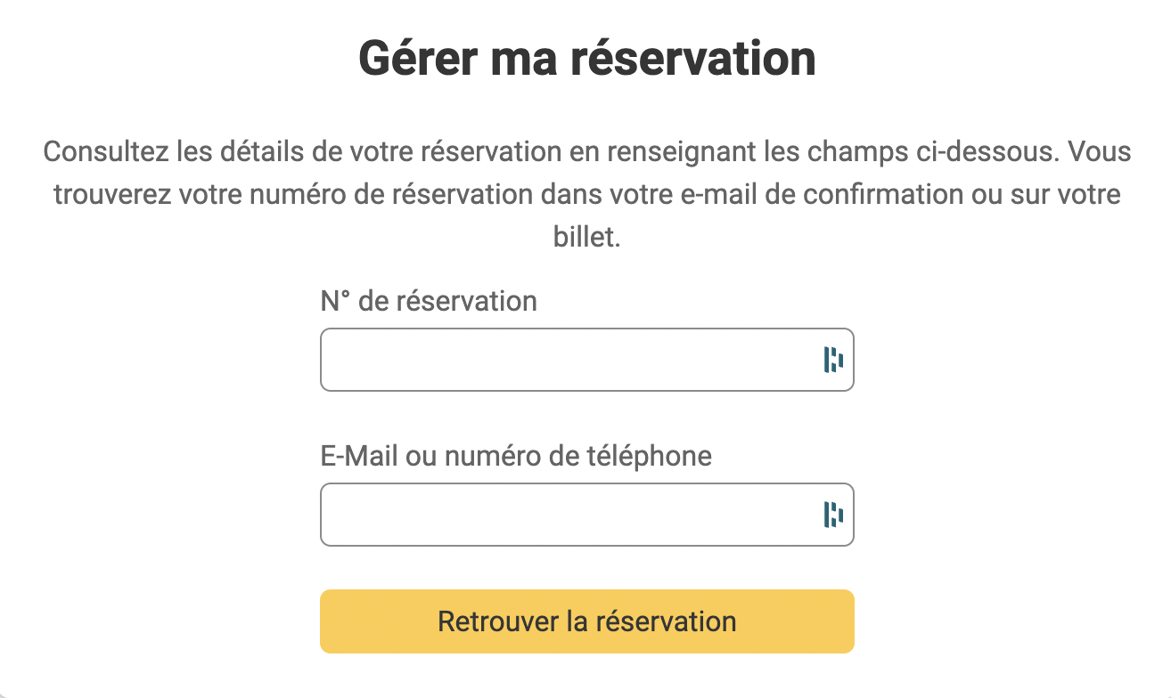Click the autofill icon in email/phone field
Screen dimensions: 1171x698
click(x=833, y=515)
